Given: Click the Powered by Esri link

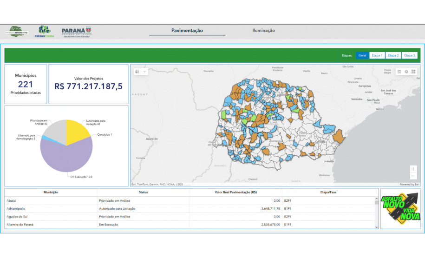Looking at the screenshot, I should click(x=410, y=185).
